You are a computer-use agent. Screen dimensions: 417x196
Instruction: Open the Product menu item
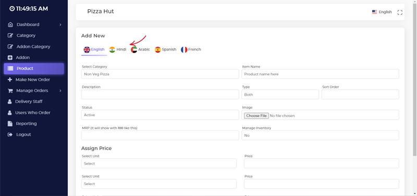(x=34, y=69)
